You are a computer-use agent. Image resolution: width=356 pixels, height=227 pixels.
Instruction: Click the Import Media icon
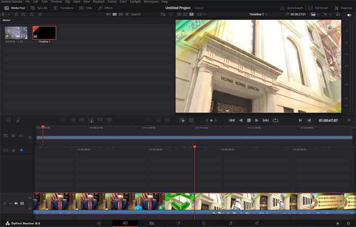click(x=16, y=14)
